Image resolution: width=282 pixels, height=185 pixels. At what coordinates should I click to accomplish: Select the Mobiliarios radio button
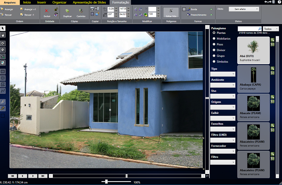[x=214, y=38]
